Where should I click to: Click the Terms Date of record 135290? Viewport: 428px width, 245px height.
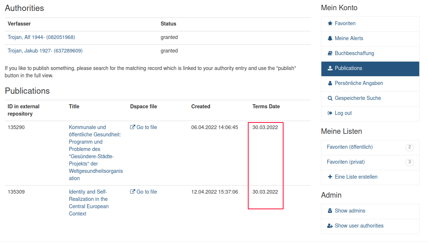pos(265,127)
